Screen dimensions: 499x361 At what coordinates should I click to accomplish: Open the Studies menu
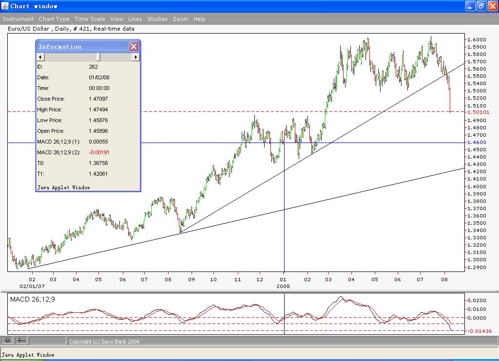pos(157,19)
